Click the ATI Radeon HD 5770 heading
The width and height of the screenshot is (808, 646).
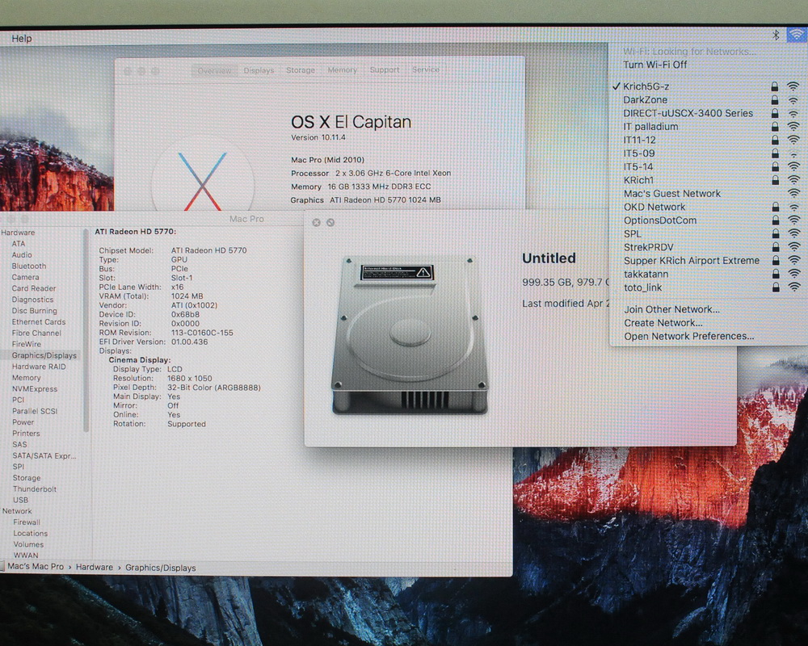click(x=135, y=232)
